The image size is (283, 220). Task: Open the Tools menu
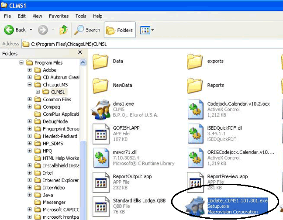click(81, 16)
